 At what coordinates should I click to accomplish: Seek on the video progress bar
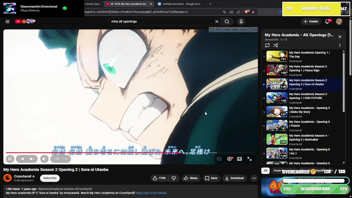131,153
